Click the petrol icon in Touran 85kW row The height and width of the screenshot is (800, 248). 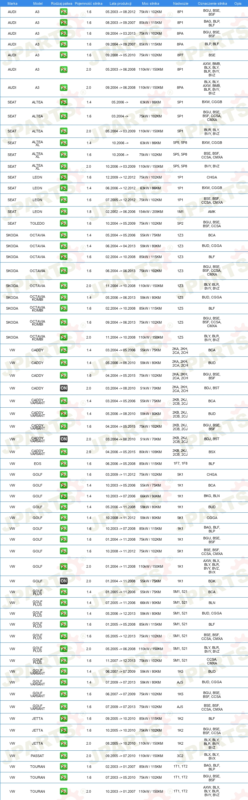[x=63, y=766]
